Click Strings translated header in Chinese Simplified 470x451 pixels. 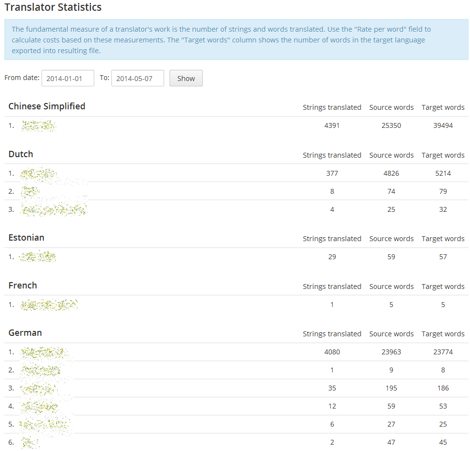click(332, 107)
